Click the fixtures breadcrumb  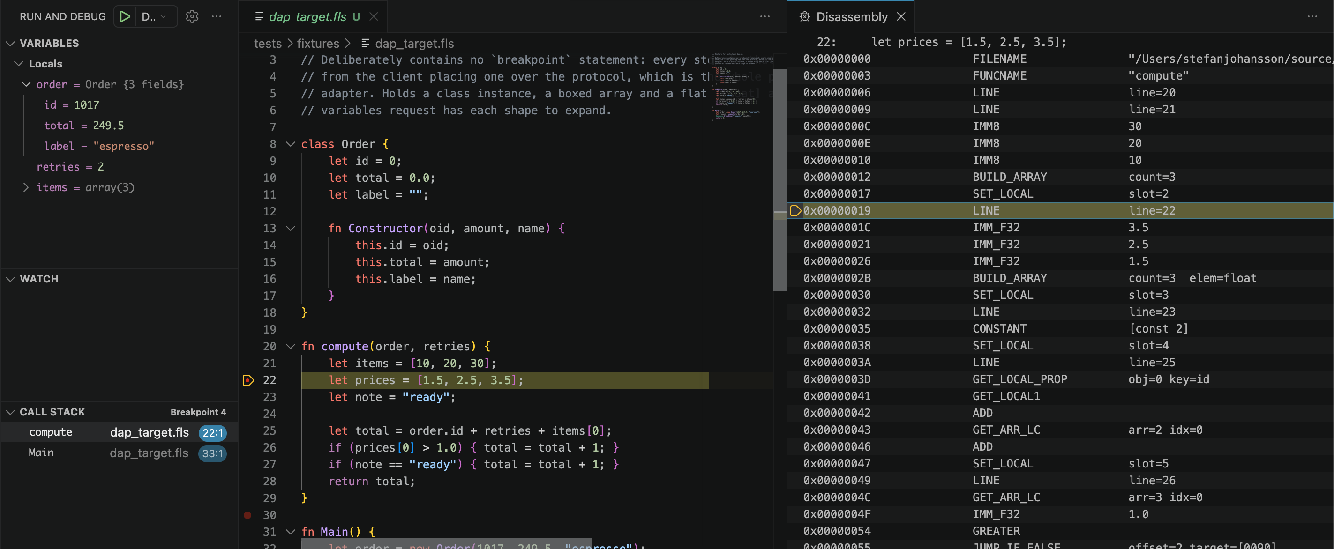317,44
